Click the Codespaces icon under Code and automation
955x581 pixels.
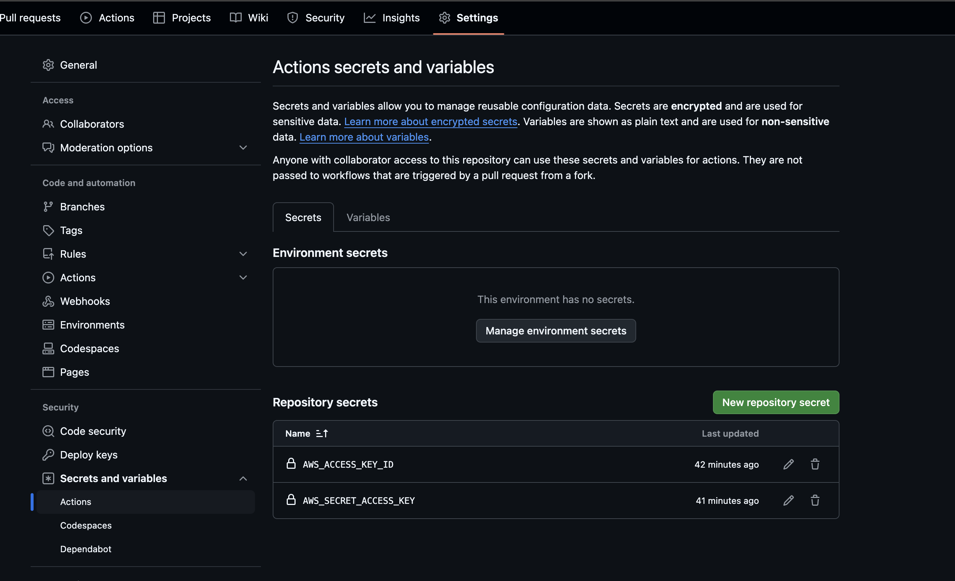(48, 348)
